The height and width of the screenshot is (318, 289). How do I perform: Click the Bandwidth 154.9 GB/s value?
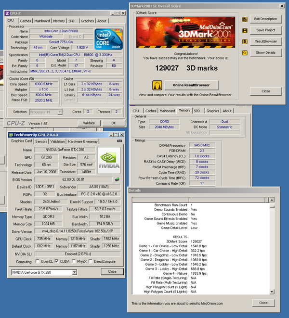click(x=105, y=224)
